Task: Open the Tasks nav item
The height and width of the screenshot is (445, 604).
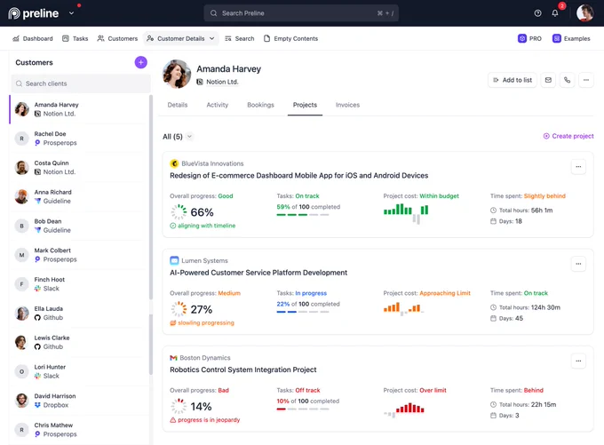Action: click(75, 38)
